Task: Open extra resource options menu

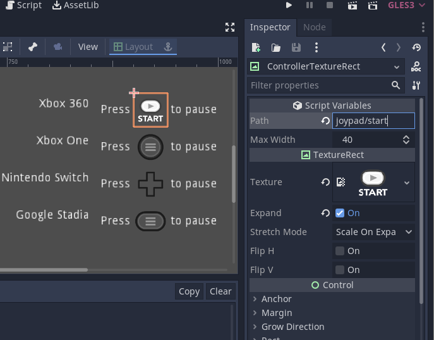Action: pyautogui.click(x=316, y=47)
